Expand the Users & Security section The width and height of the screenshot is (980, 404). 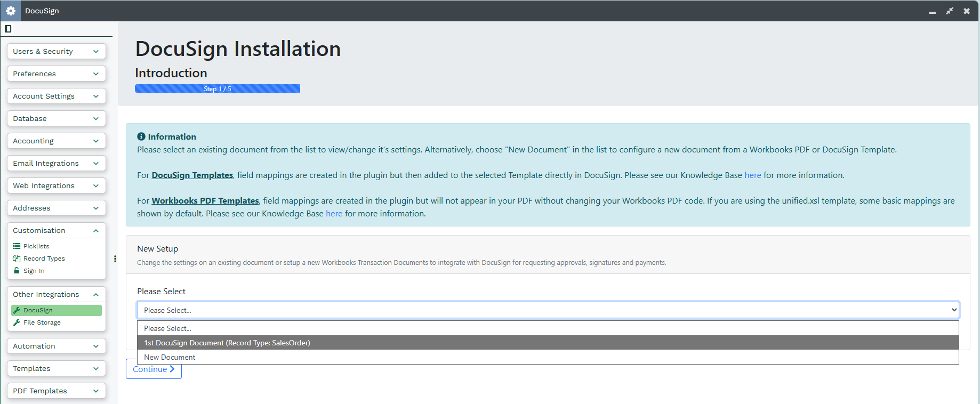57,51
